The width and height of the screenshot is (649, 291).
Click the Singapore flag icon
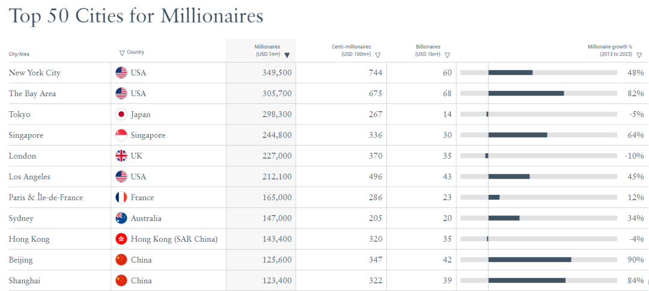click(121, 135)
